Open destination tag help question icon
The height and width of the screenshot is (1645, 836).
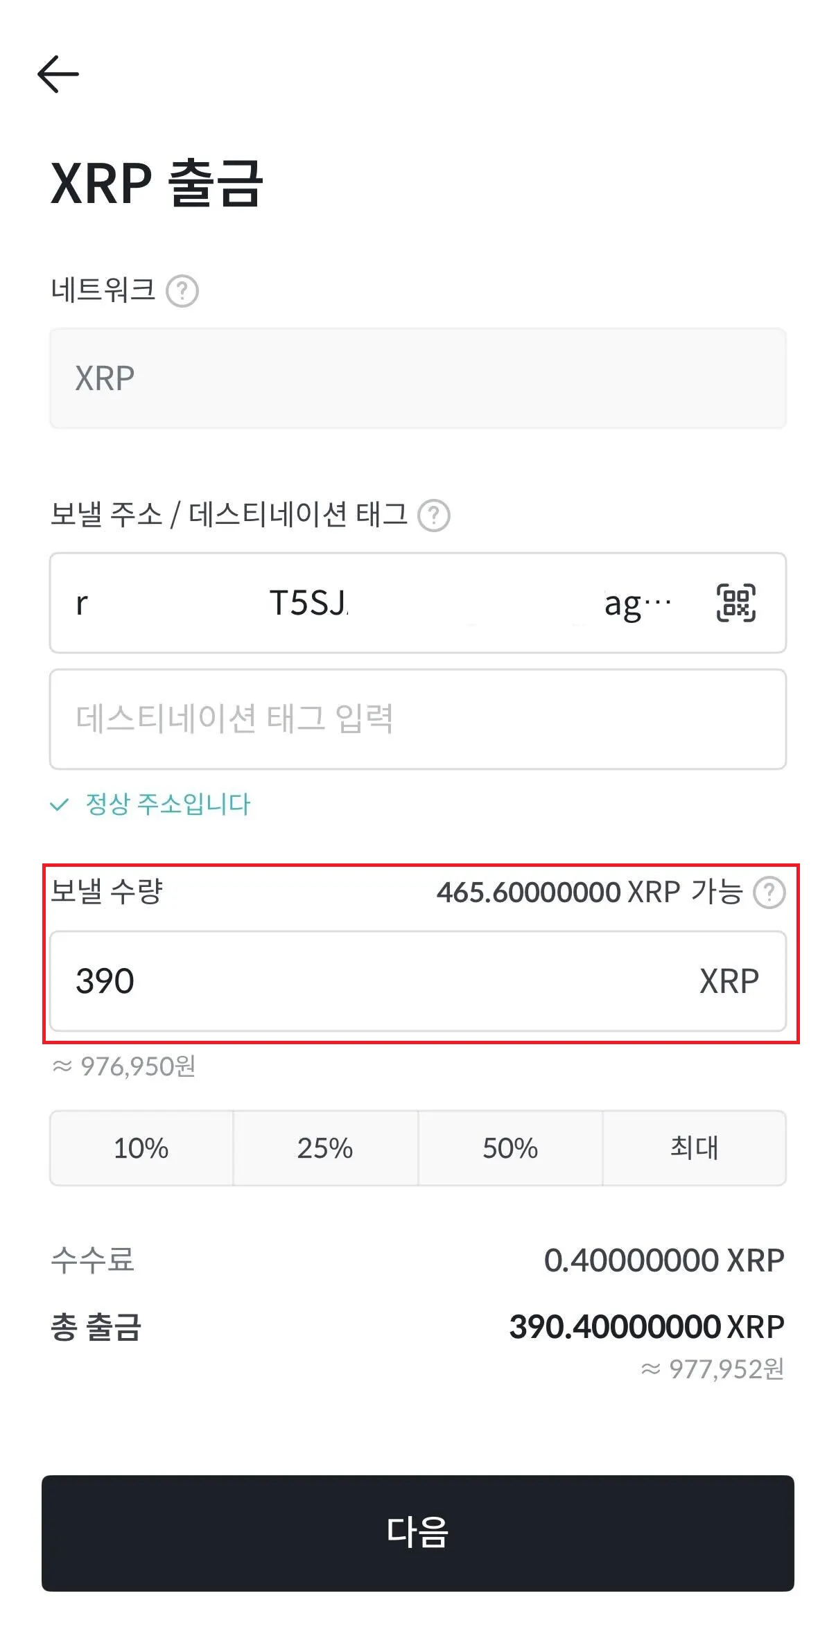(x=434, y=516)
